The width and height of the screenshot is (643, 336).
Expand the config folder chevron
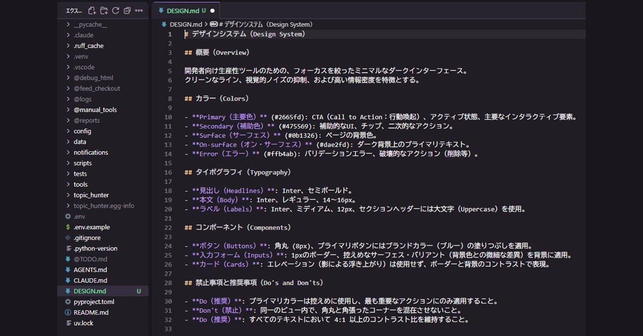pyautogui.click(x=68, y=131)
